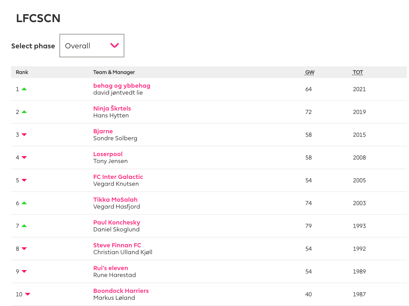Click green up arrow beside rank 7
This screenshot has width=409, height=306.
24,226
